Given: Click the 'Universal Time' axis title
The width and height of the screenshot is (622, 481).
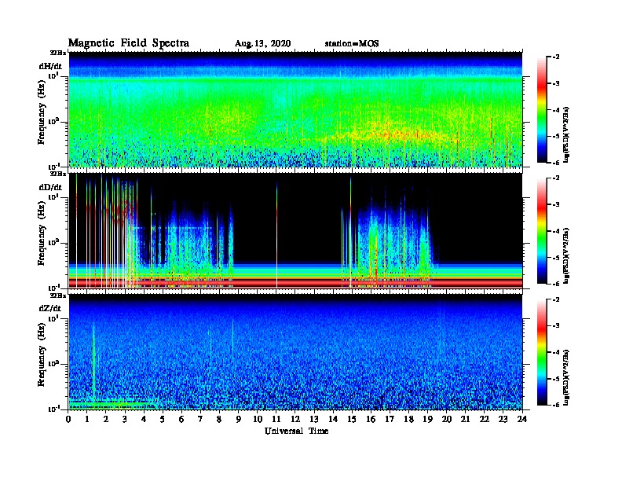Looking at the screenshot, I should click(296, 431).
